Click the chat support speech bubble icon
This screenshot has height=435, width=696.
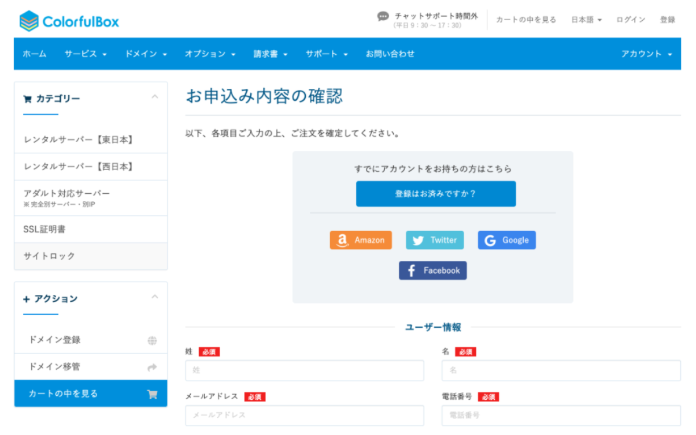coord(383,17)
